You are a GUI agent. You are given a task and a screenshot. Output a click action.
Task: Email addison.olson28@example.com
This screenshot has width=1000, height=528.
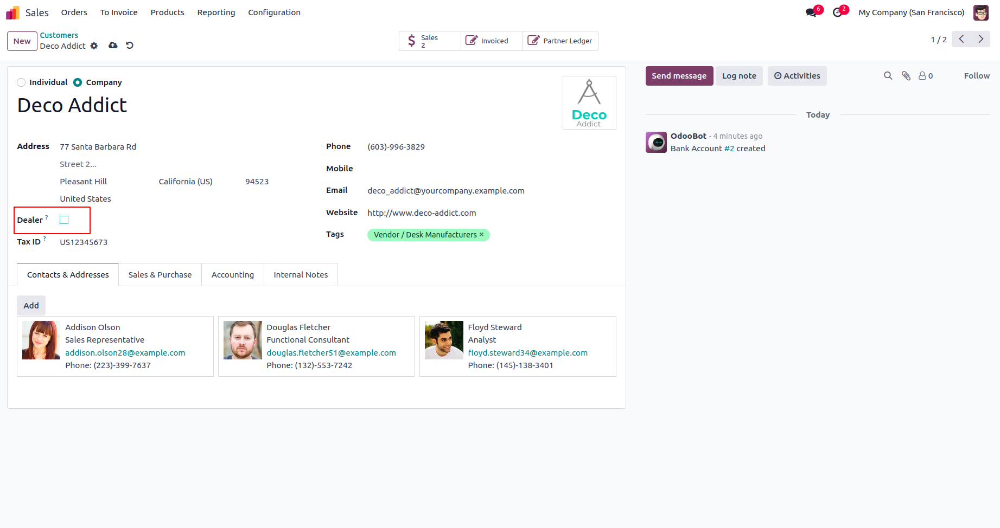[x=125, y=353]
